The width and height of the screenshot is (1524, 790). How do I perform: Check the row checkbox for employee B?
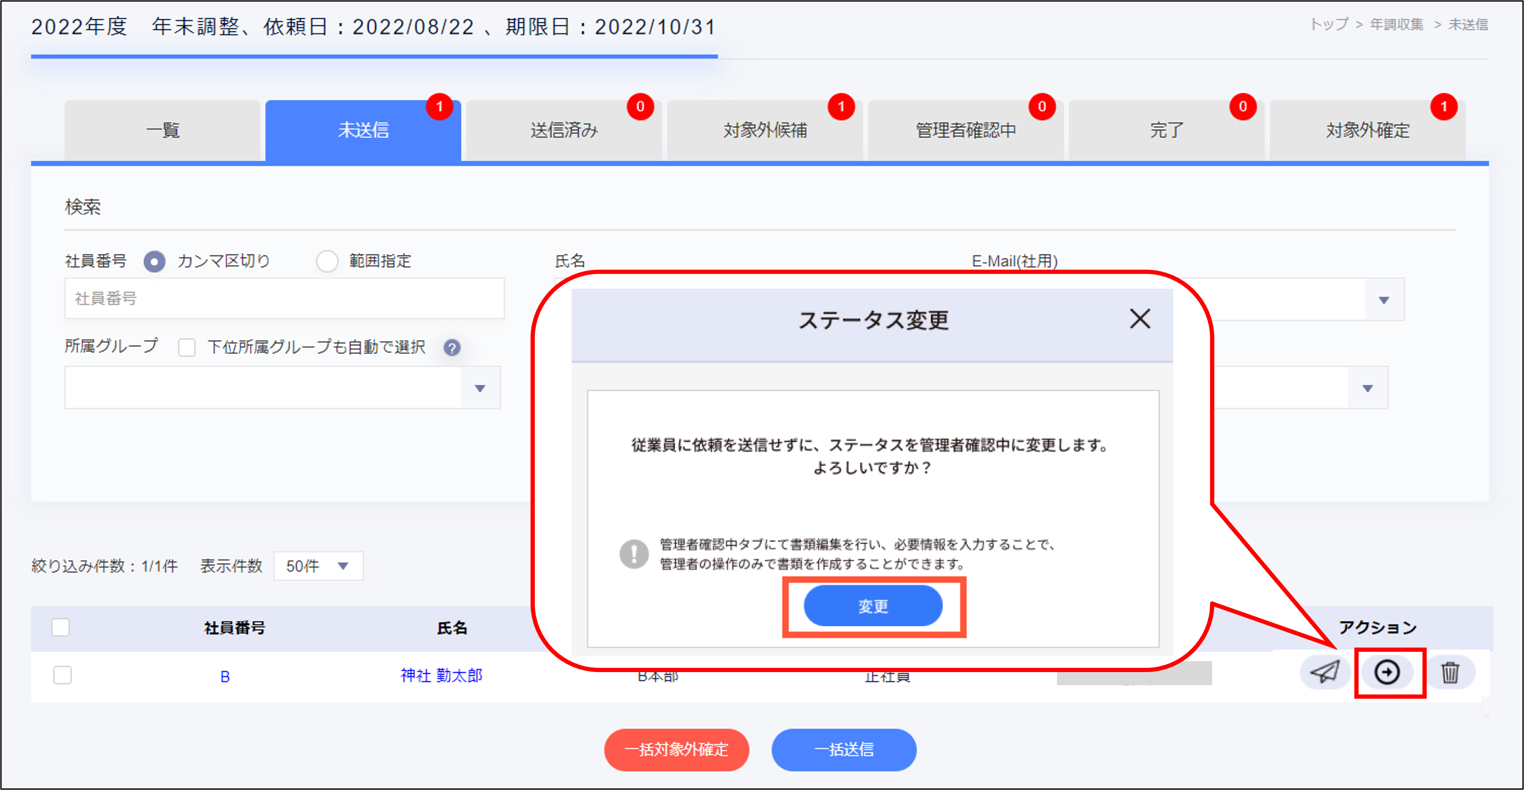tap(62, 675)
